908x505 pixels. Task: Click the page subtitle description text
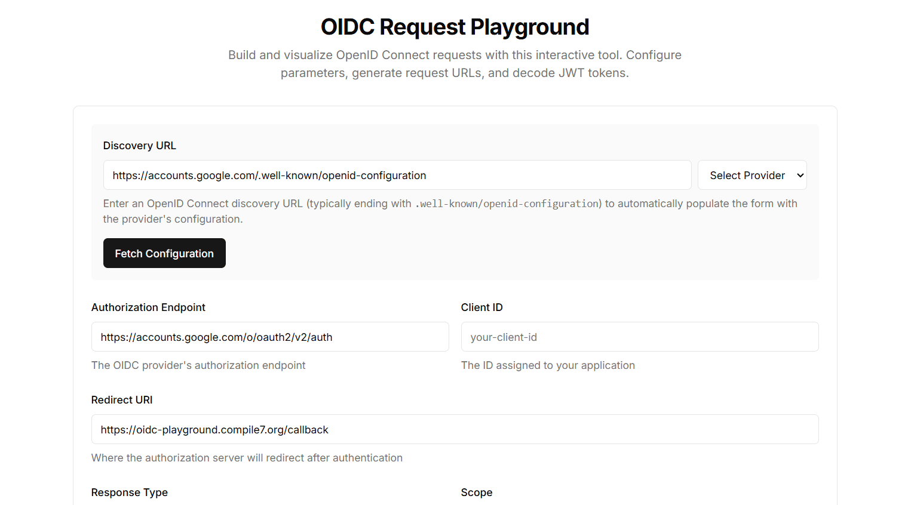pyautogui.click(x=455, y=64)
